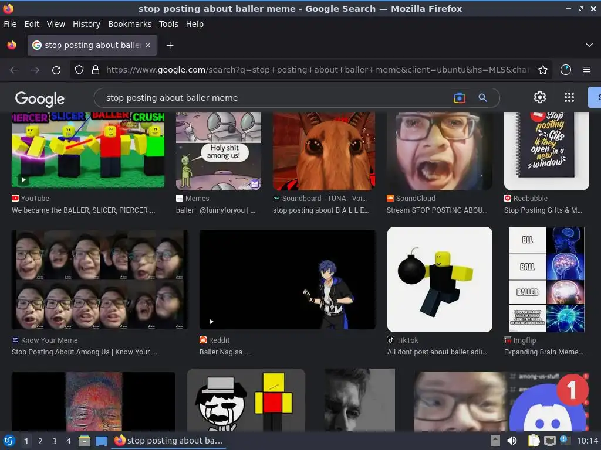The image size is (601, 450).
Task: Open the network monitor tray icon
Action: pyautogui.click(x=550, y=441)
